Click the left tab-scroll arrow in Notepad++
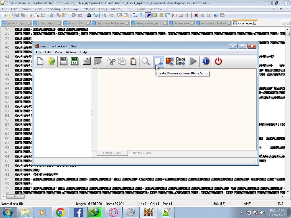 284,23
